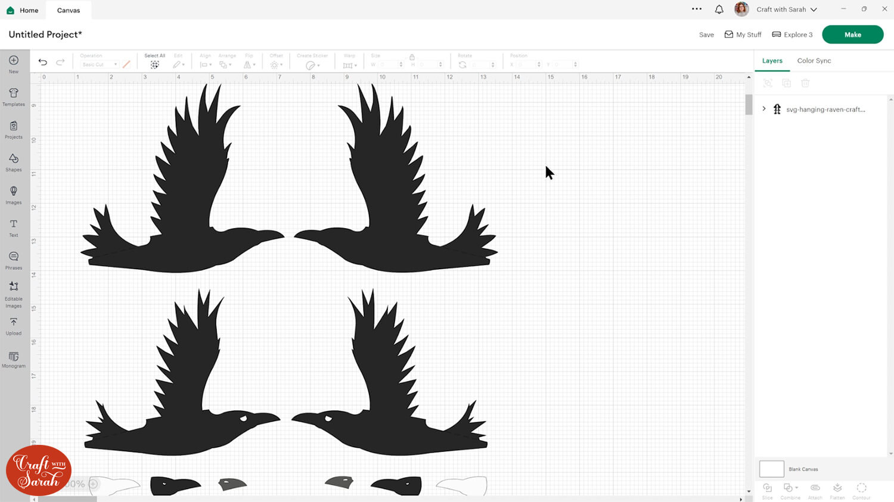
Task: Switch to the Home tab
Action: [22, 10]
